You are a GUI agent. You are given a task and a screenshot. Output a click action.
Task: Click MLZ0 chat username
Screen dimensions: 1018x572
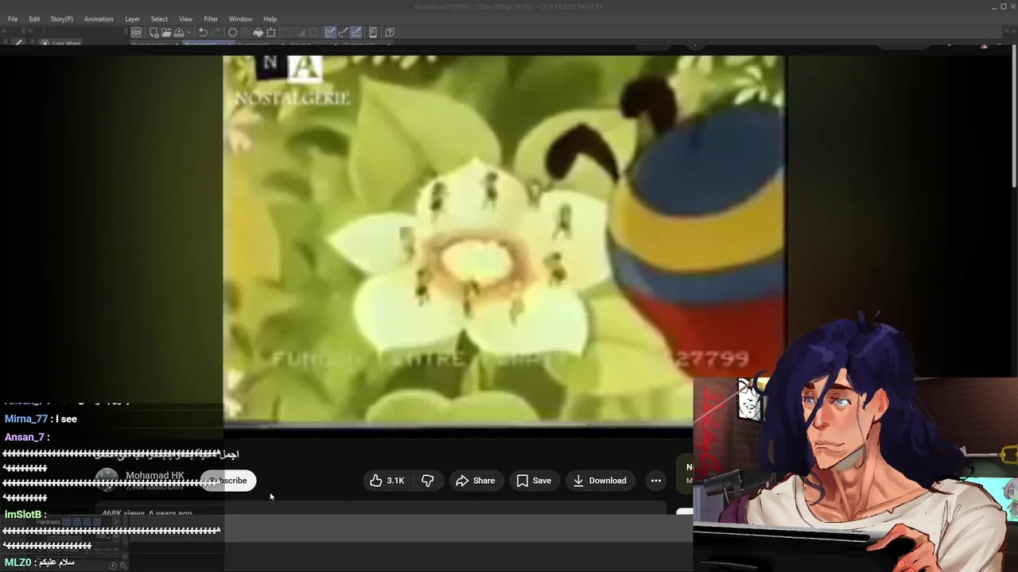(17, 563)
